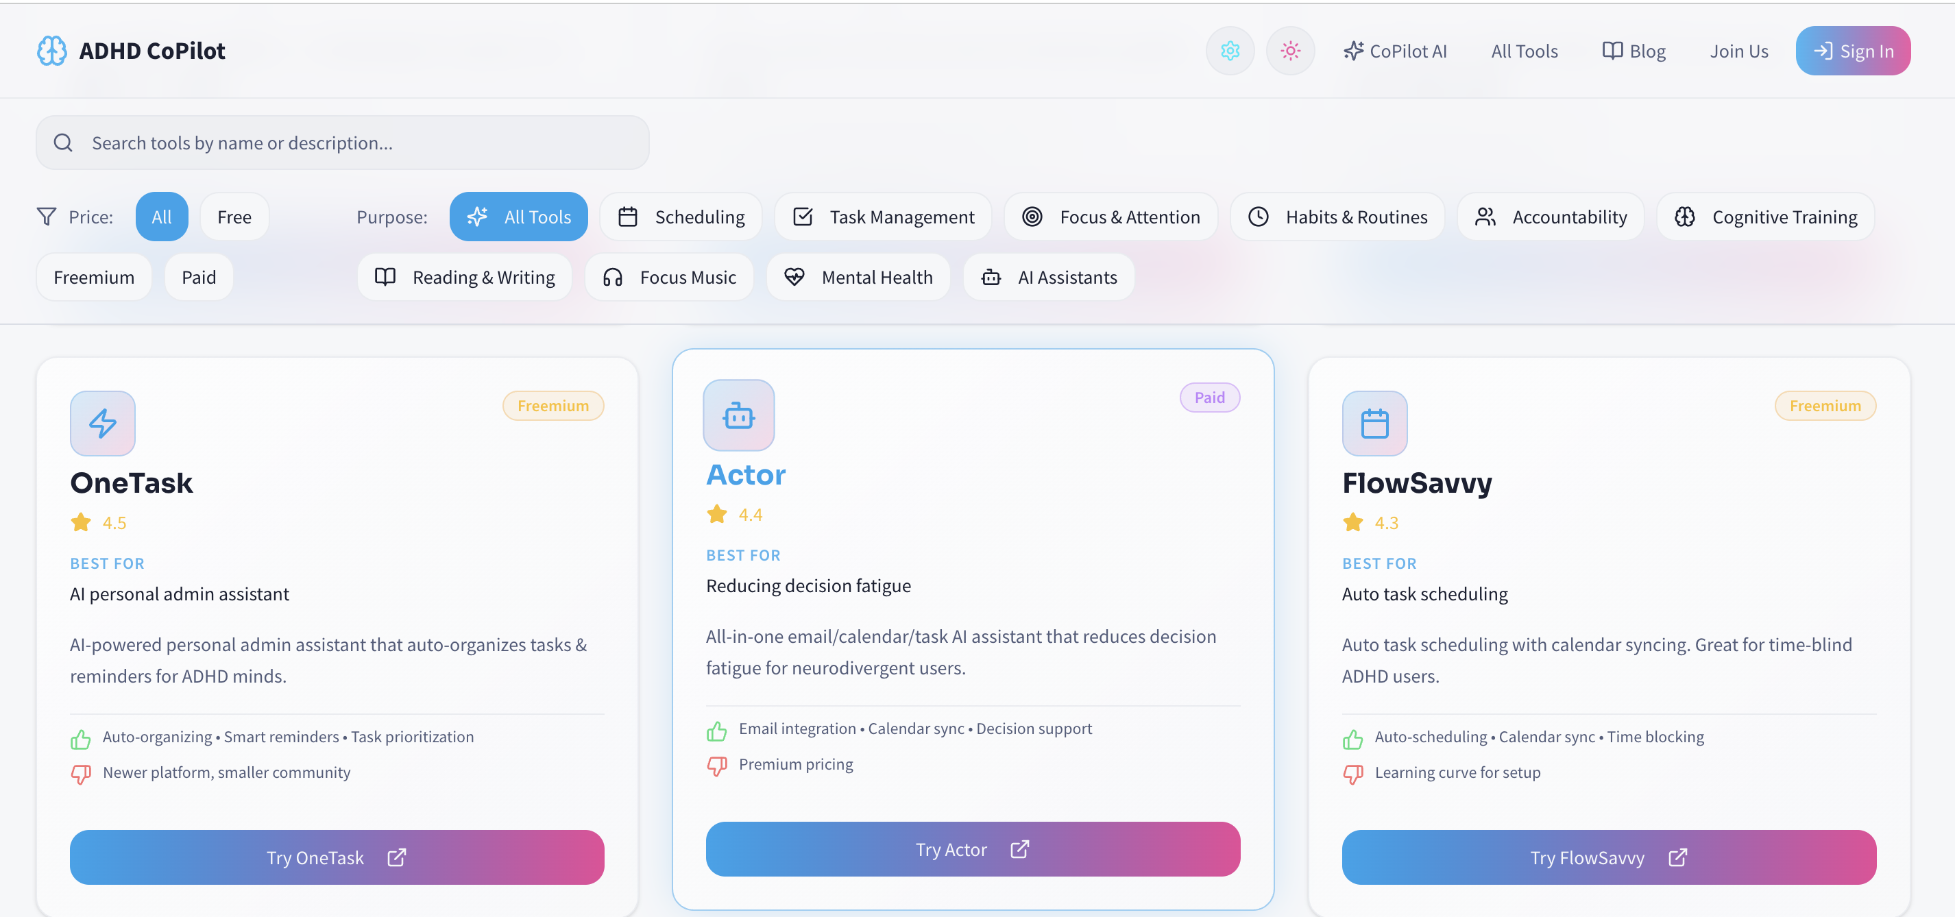1955x917 pixels.
Task: Open the Blog navigation link
Action: coord(1634,51)
